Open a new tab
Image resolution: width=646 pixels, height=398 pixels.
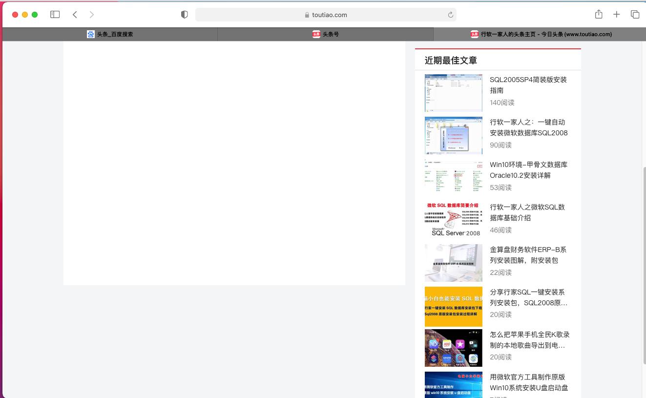[617, 15]
